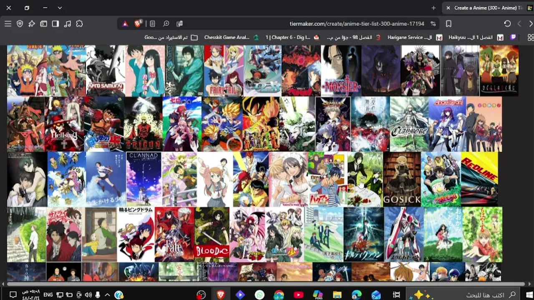Pick the Fate Stay Night poster

[x=174, y=235]
